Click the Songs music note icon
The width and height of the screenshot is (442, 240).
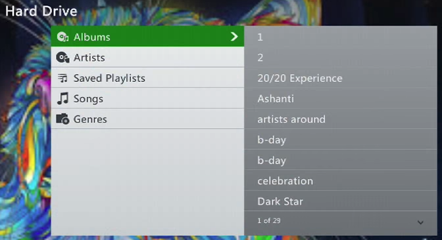(62, 98)
